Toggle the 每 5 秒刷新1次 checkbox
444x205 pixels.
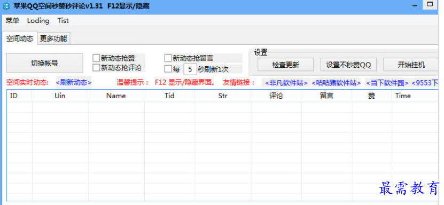tap(168, 69)
